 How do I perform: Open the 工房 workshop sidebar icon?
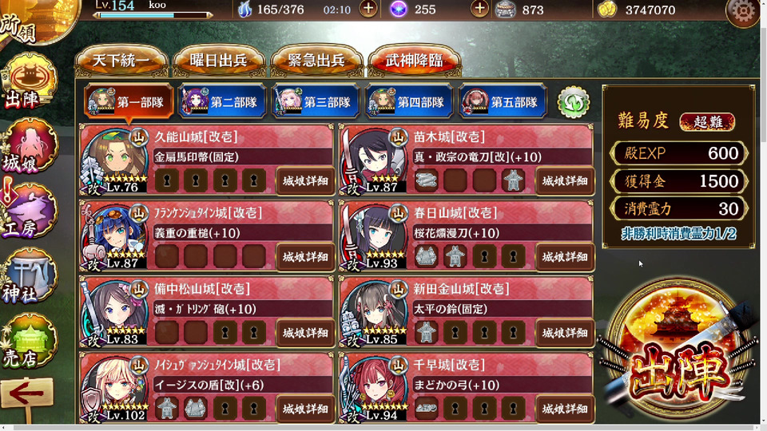(30, 211)
